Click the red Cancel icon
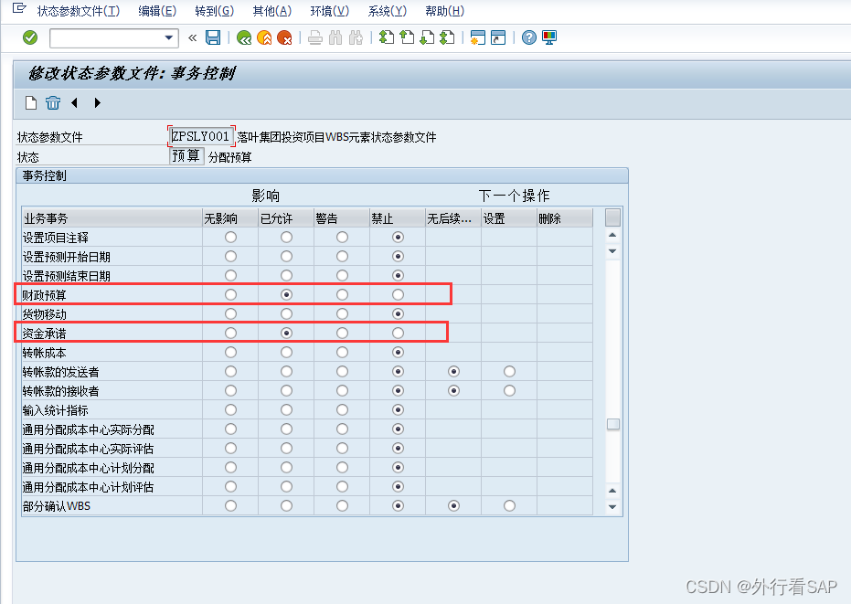 click(284, 37)
